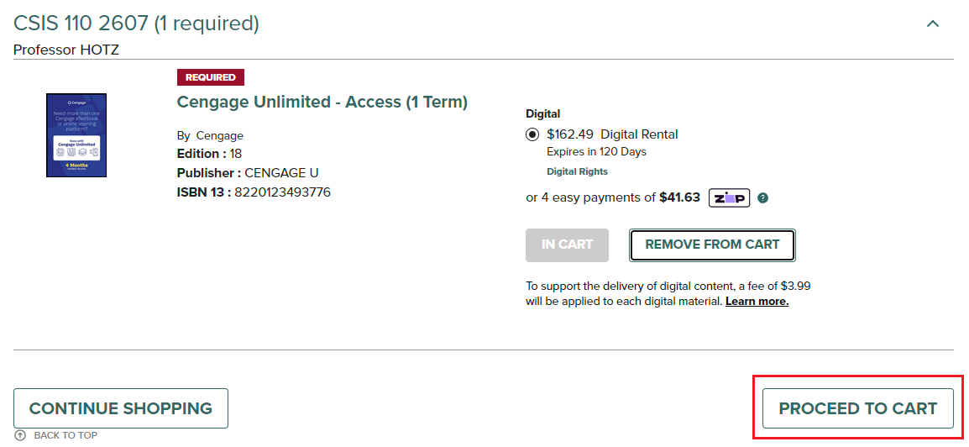
Task: Collapse the CSIS 110 2607 course section
Action: 932,24
